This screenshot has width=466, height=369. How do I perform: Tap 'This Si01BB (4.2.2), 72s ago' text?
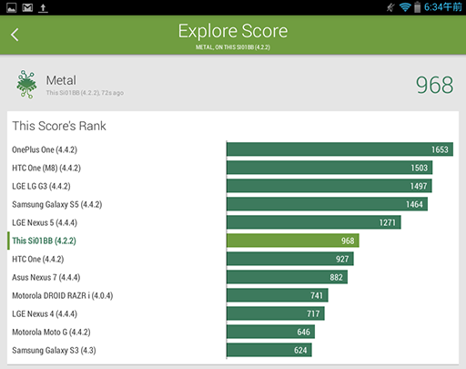pos(85,93)
